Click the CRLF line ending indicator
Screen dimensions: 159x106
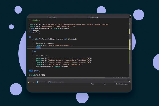click(x=129, y=78)
